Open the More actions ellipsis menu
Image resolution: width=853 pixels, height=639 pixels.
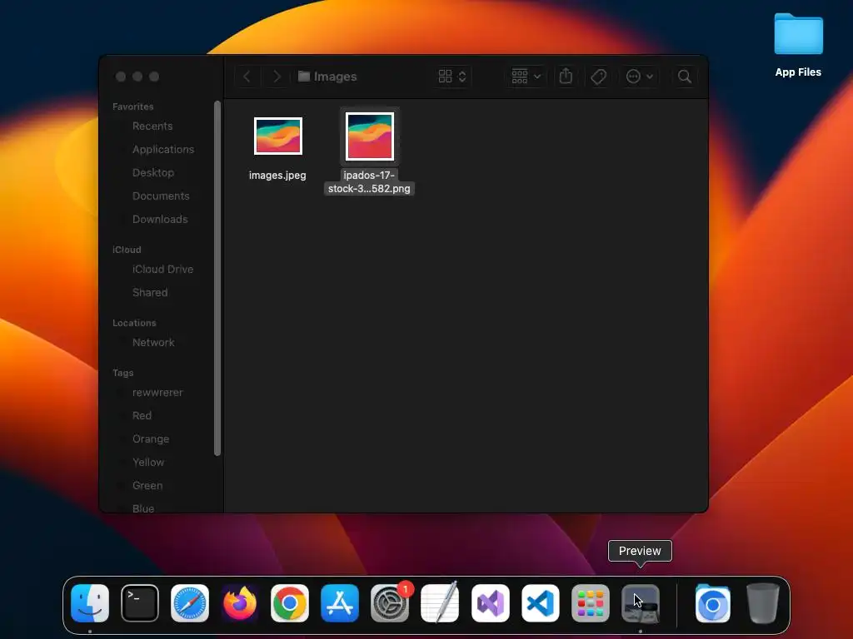point(639,77)
